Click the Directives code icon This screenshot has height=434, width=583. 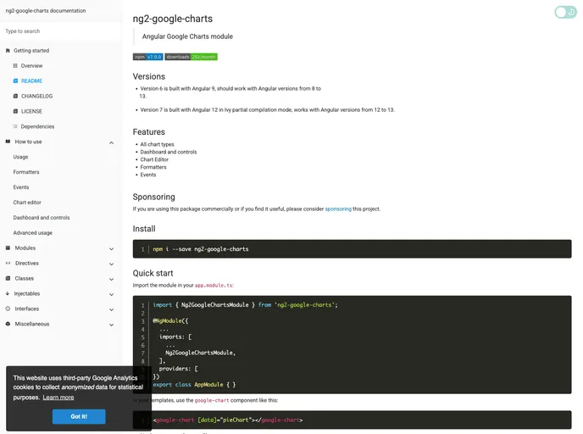tap(8, 264)
